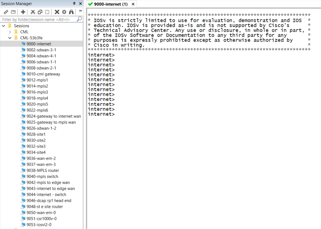Click the connect-in-tab icon
The image size is (321, 229).
(x=13, y=12)
